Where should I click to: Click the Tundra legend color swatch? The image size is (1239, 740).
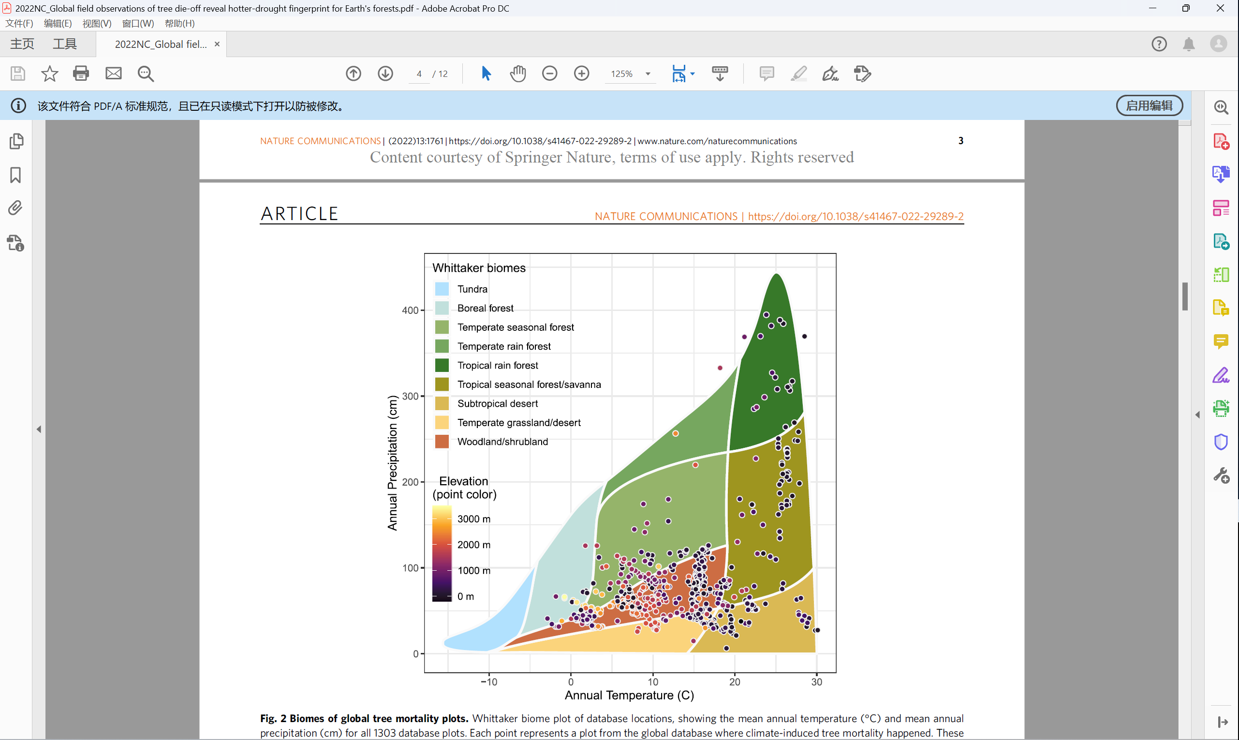point(442,289)
